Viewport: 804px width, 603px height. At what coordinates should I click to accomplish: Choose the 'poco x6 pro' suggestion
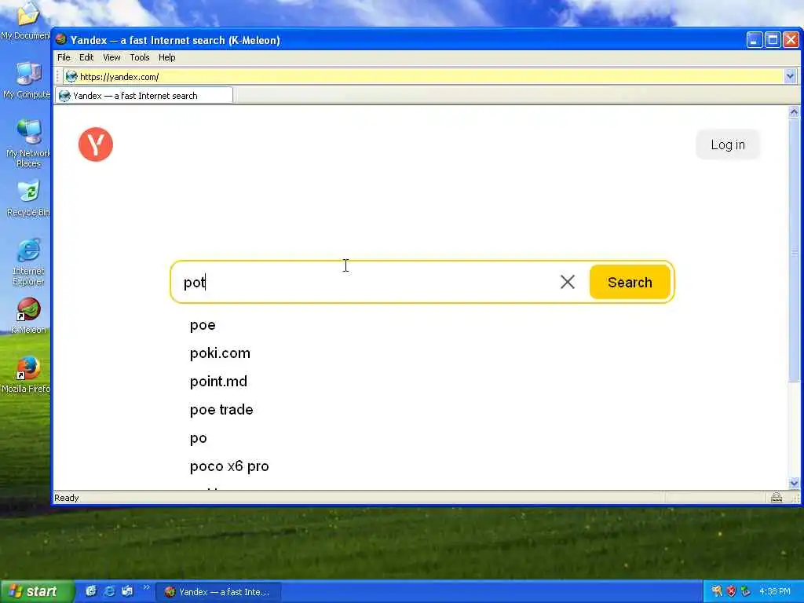(x=229, y=466)
